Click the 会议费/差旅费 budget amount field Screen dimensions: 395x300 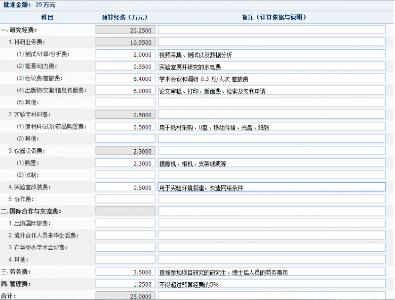(125, 78)
